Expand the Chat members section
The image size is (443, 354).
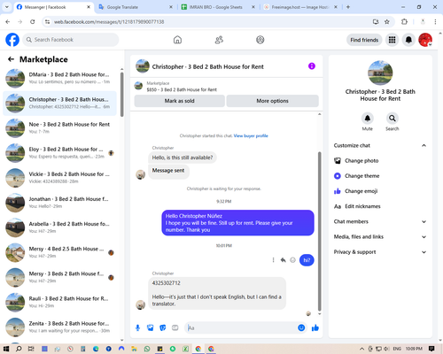[424, 221]
